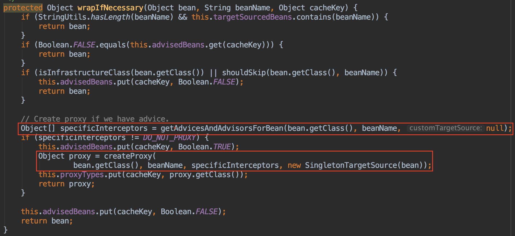Click the specificInterceptors variable declaration
Screen dimensions: 515x236
tap(104, 128)
